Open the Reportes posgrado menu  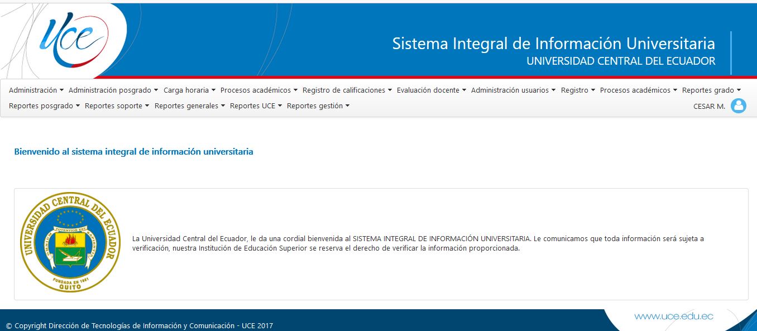pos(45,105)
